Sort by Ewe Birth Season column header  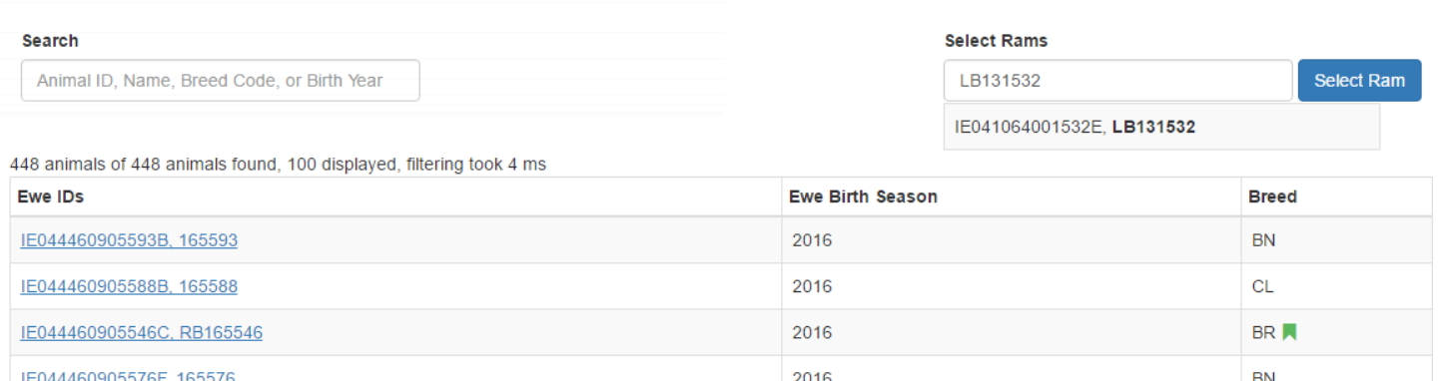tap(863, 197)
